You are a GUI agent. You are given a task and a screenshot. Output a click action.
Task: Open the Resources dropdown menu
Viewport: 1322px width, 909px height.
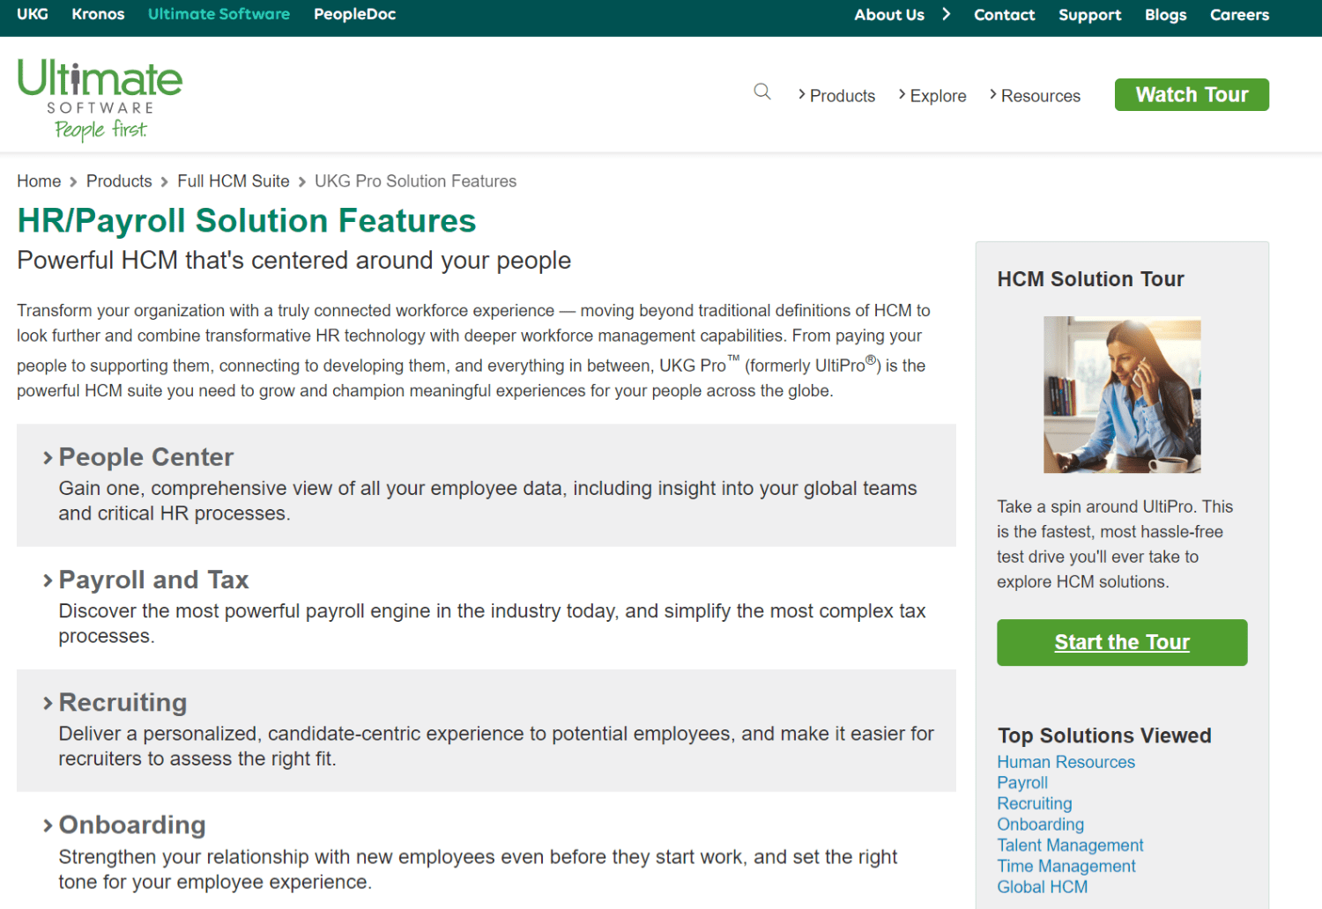point(1035,95)
